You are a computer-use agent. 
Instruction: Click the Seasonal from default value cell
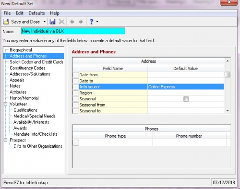pyautogui.click(x=186, y=105)
